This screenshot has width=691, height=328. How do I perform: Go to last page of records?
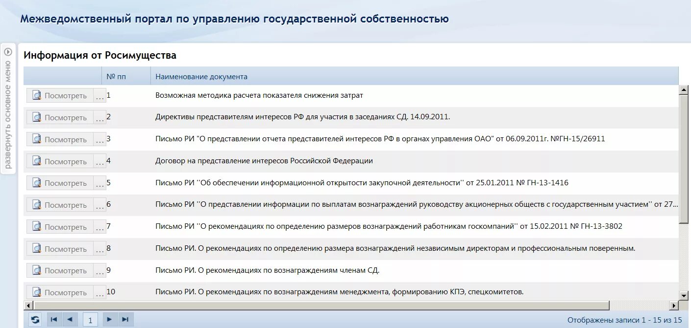pos(125,320)
